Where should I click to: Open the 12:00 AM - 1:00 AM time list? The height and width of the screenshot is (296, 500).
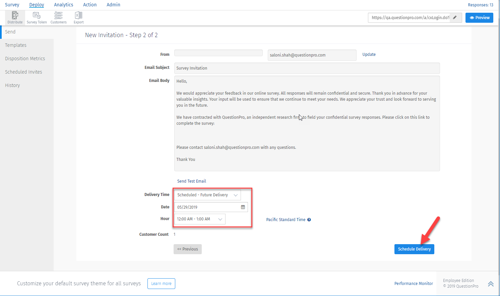point(199,219)
